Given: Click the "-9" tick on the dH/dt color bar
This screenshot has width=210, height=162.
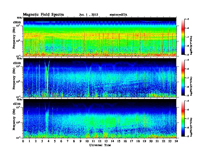Looking at the screenshot, I should point(188,55).
